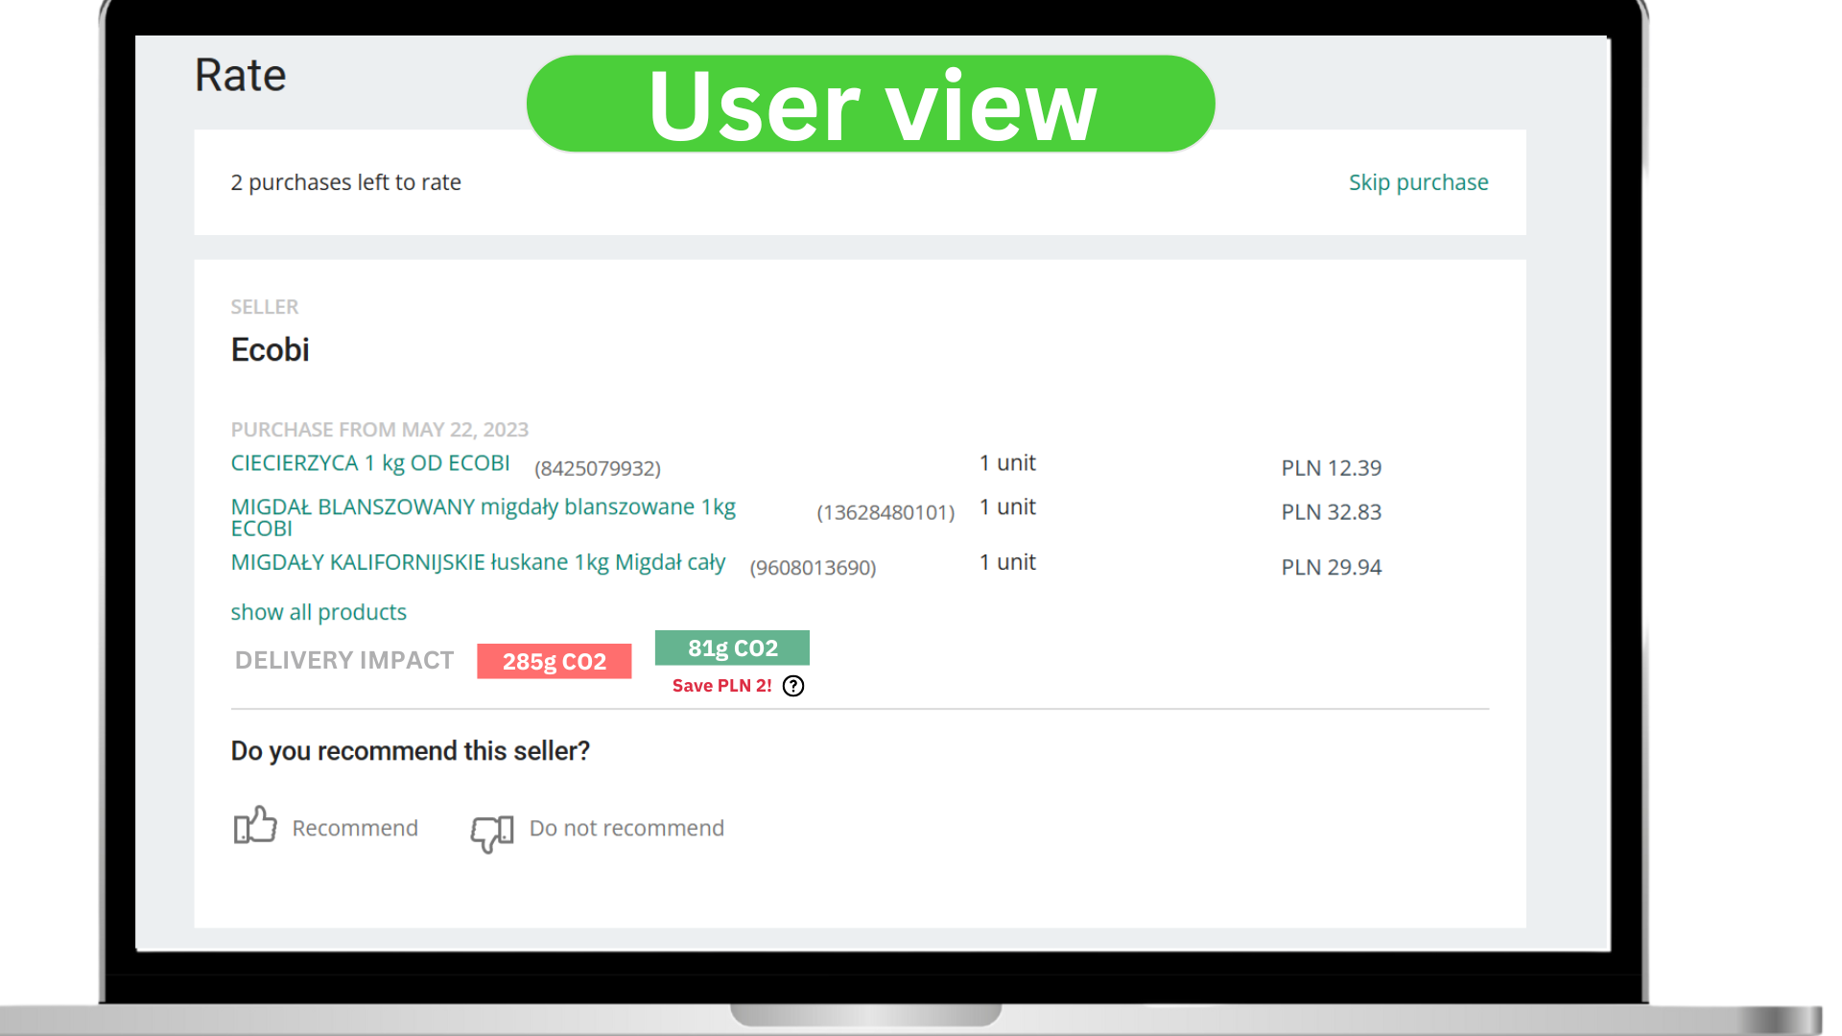Open MIGDAŁY KALIFORNIJSKIE łuskane 1kg product link
The width and height of the screenshot is (1842, 1036).
[478, 562]
